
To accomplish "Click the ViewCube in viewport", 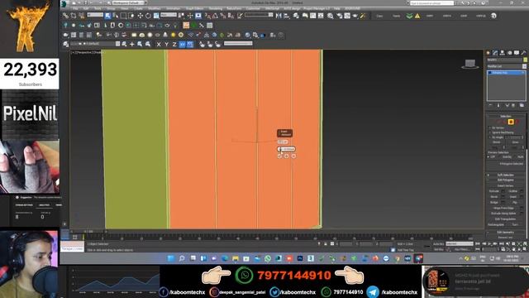I will click(x=470, y=64).
